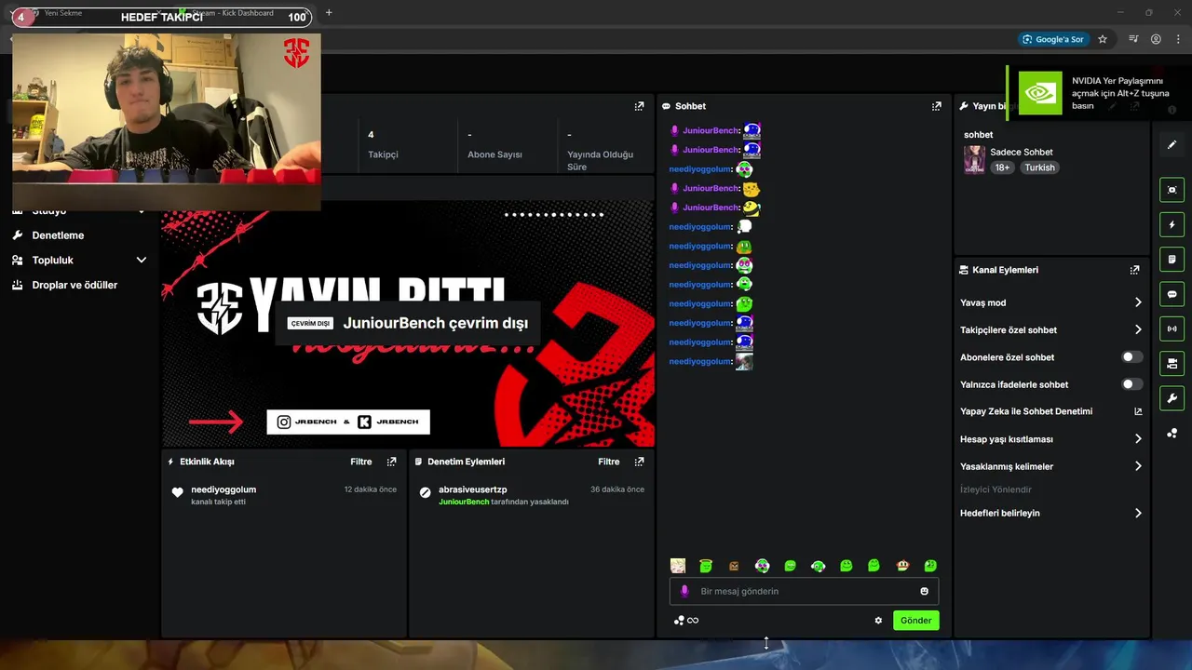This screenshot has height=670, width=1192.
Task: Click the purple microphone badge in message box
Action: tap(684, 591)
